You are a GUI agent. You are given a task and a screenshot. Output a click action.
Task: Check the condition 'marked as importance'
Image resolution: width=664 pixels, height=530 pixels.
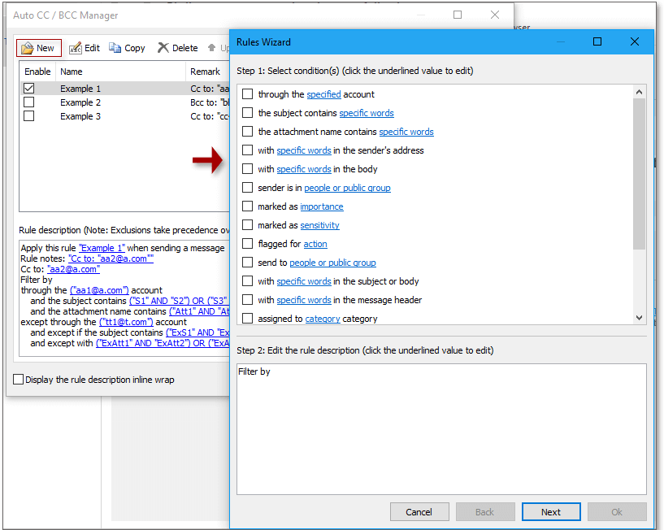coord(247,206)
